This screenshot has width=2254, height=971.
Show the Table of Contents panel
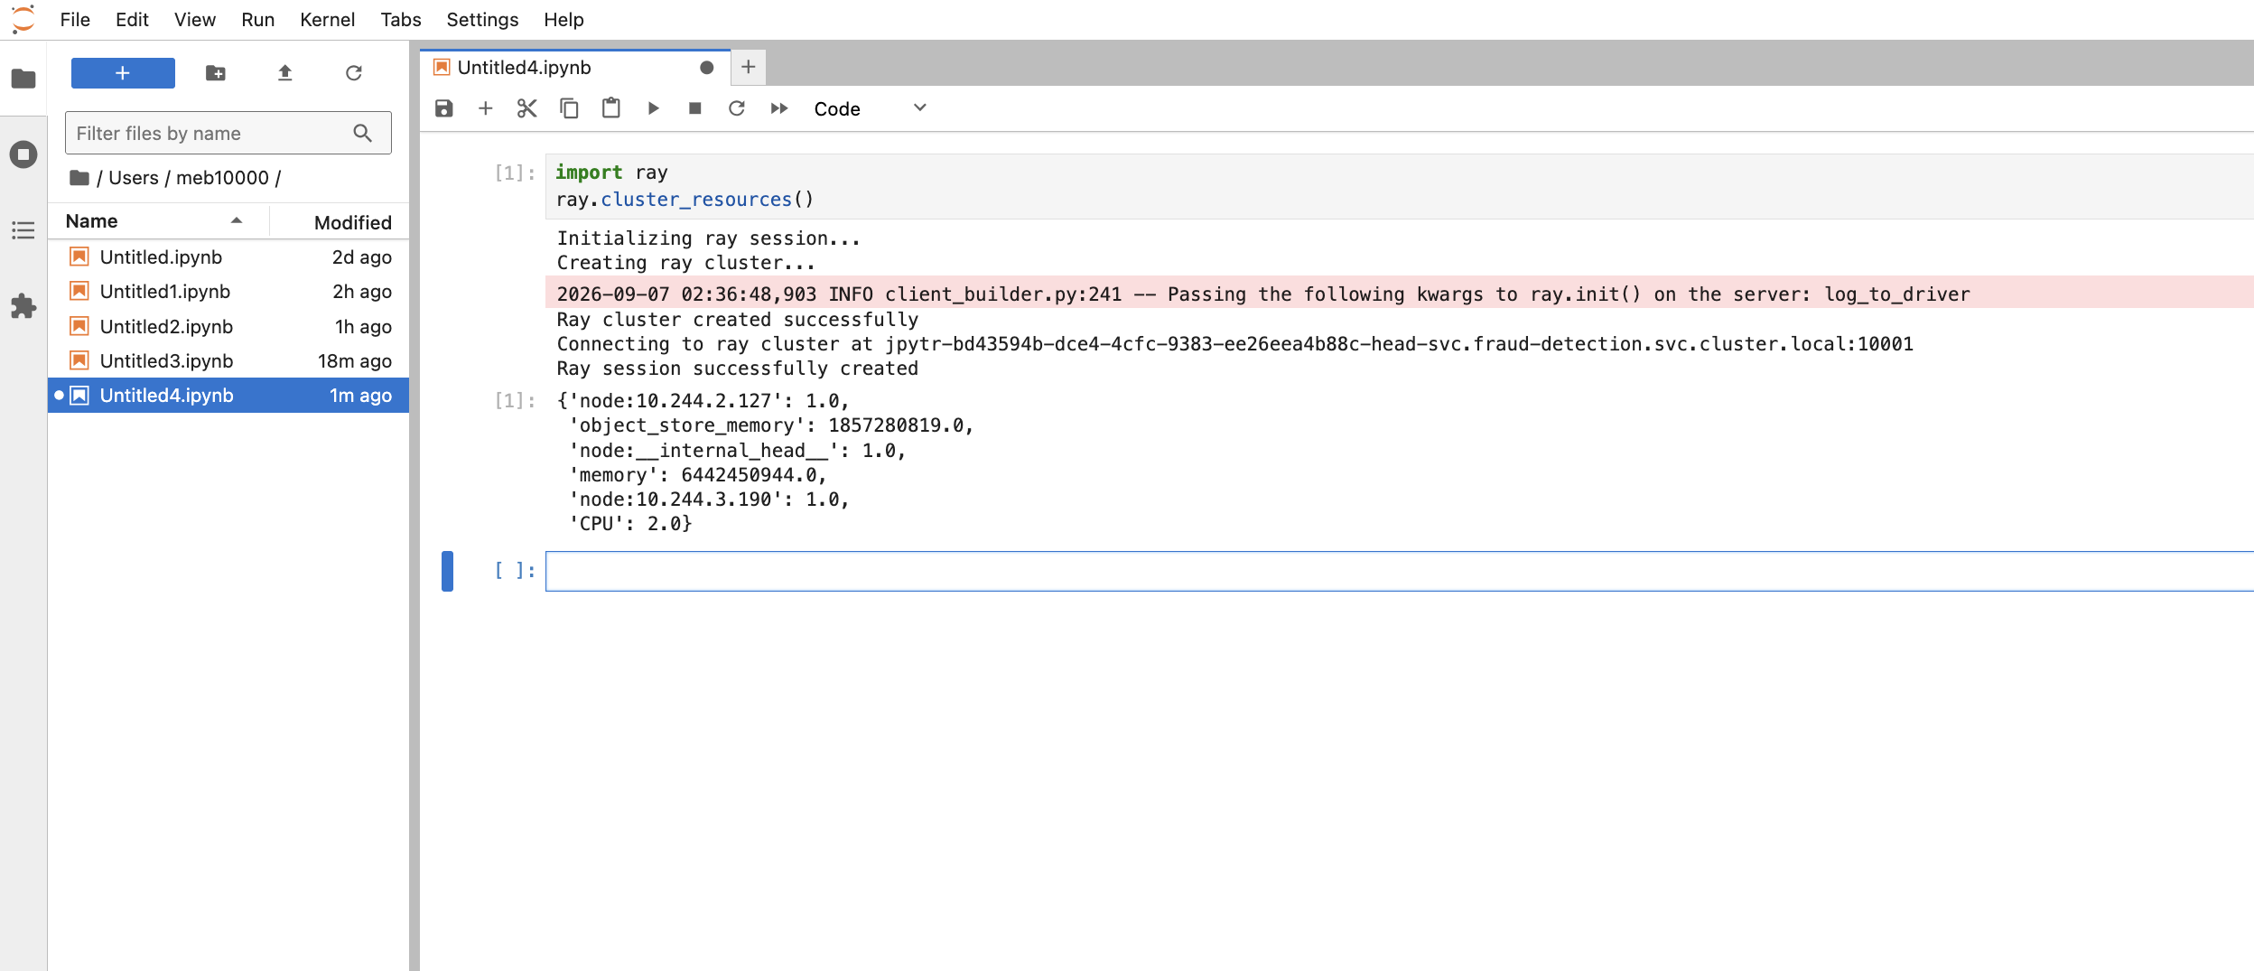[x=23, y=230]
